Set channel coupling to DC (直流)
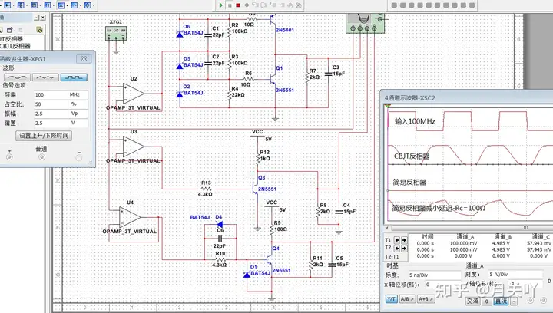This screenshot has height=313, width=553. click(501, 301)
